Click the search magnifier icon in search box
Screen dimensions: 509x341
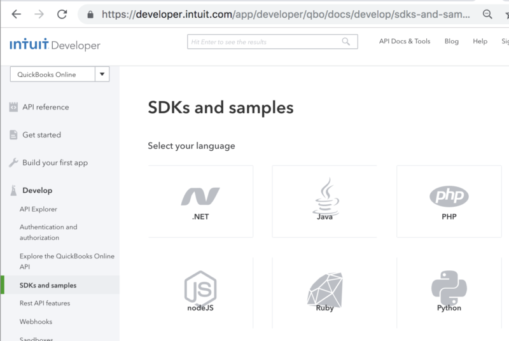point(346,41)
